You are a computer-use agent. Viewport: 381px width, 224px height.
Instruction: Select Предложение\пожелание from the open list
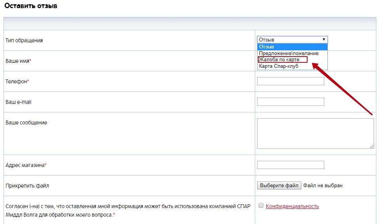tap(289, 53)
